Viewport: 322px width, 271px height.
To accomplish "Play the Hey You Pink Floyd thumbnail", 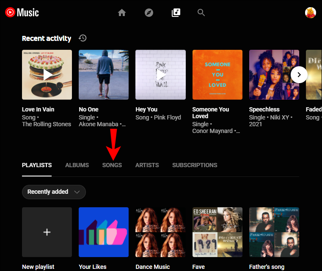I will click(160, 75).
